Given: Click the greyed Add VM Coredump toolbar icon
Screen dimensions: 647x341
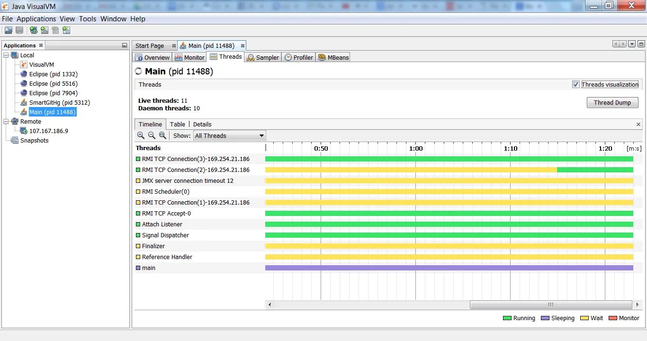Looking at the screenshot, I should click(55, 30).
